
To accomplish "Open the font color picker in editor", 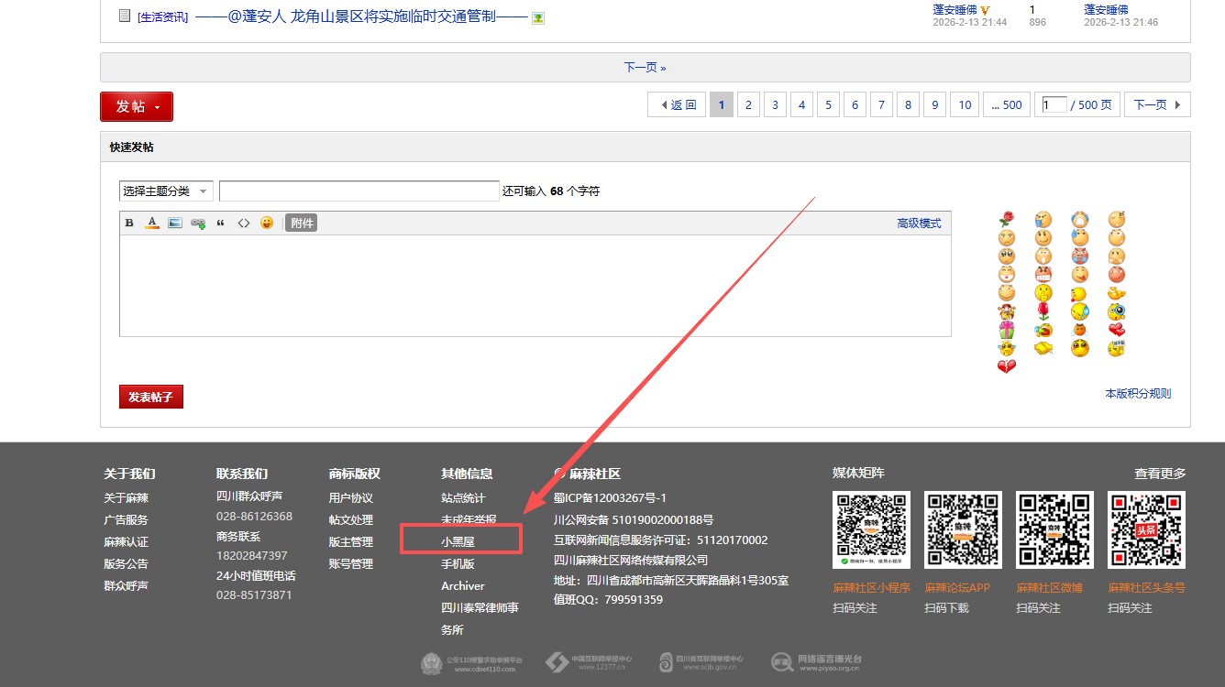I will coord(152,223).
